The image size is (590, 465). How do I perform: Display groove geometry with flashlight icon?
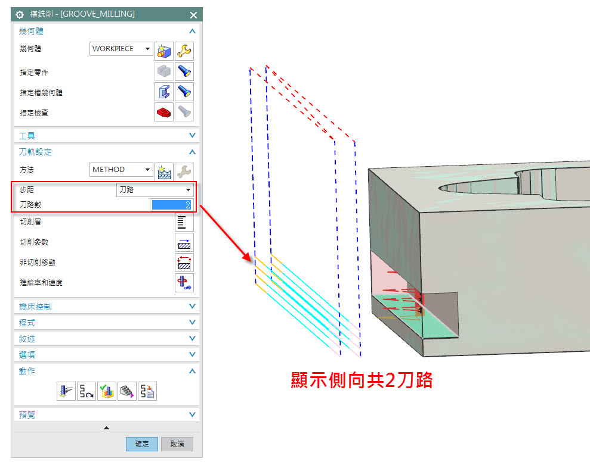(184, 92)
